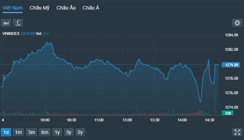This screenshot has height=140, width=244.
Task: Open the Châu Âu tab
Action: [66, 8]
